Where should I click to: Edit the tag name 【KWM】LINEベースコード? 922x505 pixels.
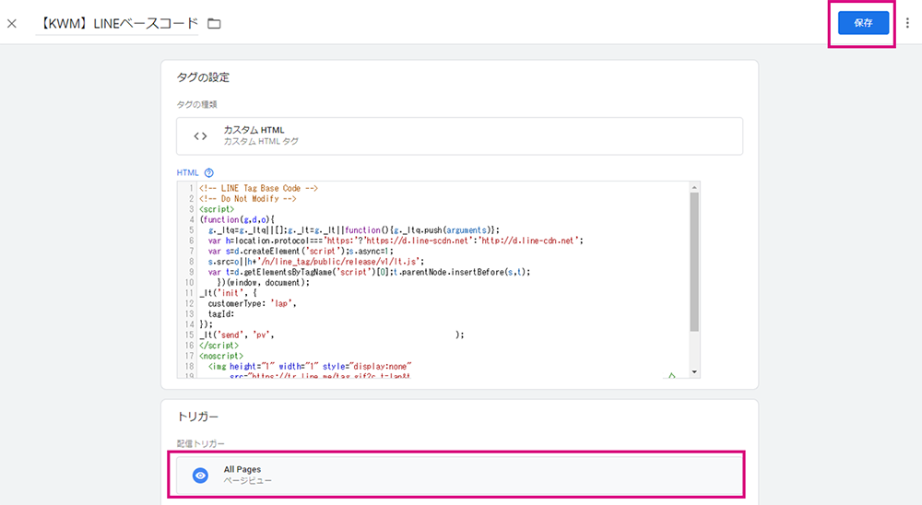coord(117,24)
